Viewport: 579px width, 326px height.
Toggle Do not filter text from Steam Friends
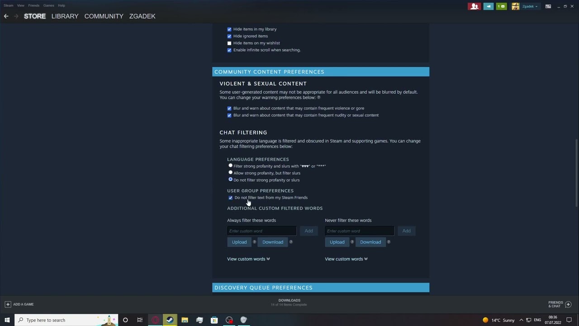[230, 198]
